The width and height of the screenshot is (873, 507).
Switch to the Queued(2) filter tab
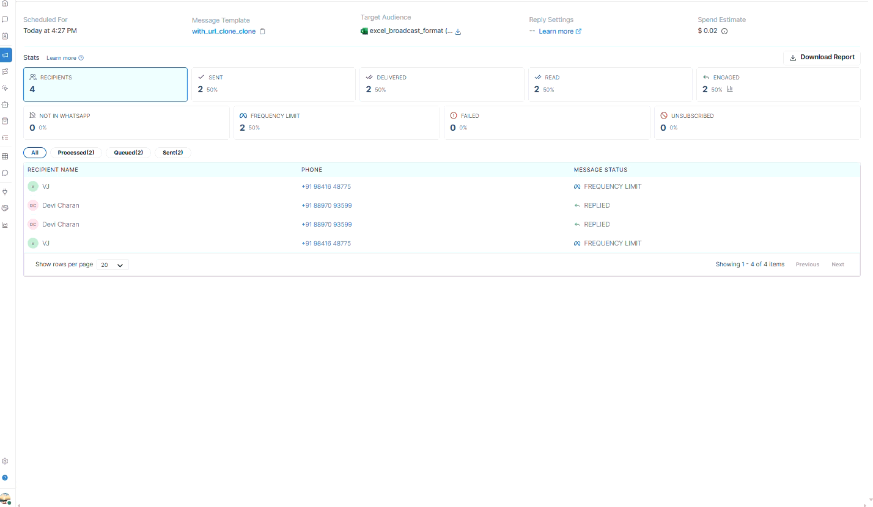click(128, 153)
